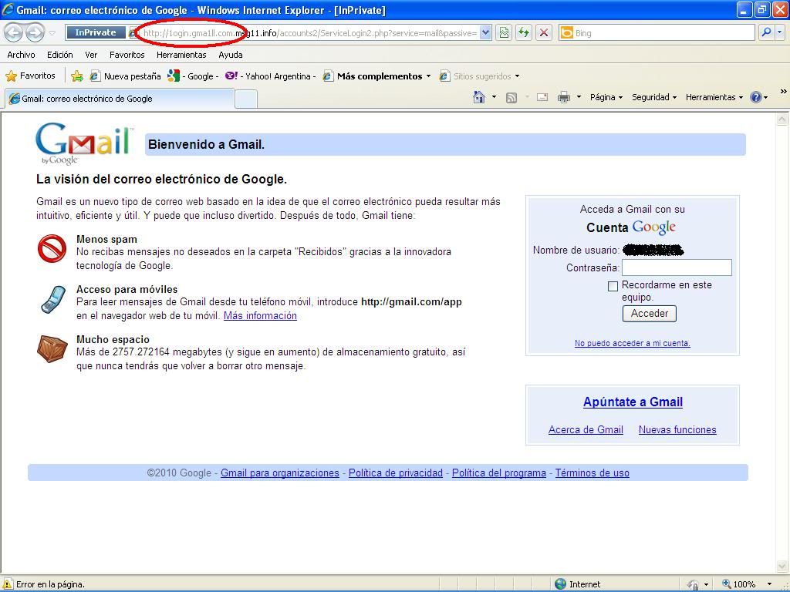Open the Página dropdown menu
Screen dimensions: 790x592
click(x=606, y=97)
